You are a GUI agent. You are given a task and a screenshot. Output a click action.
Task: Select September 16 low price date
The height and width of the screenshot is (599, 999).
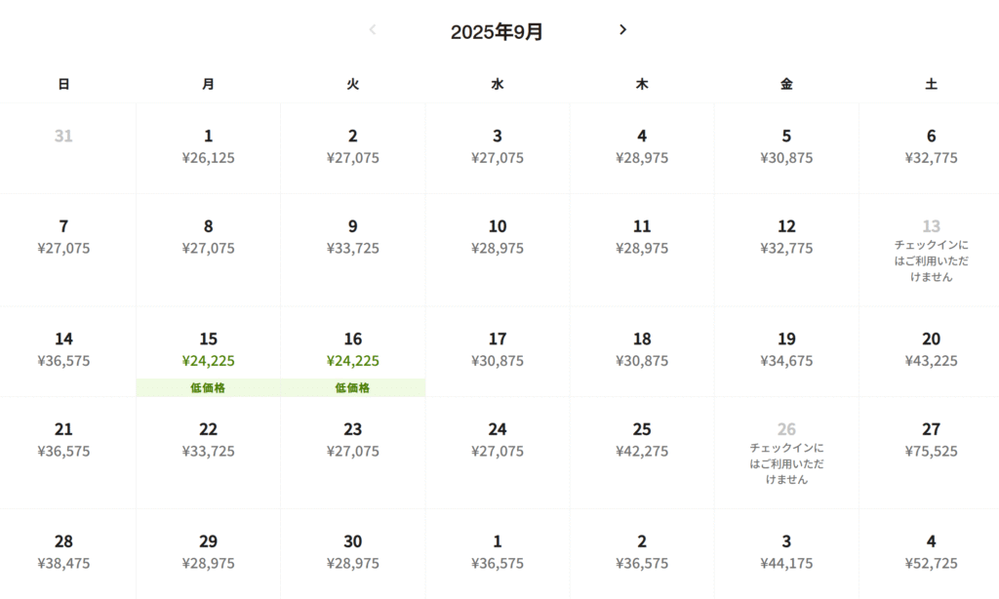[x=353, y=352]
